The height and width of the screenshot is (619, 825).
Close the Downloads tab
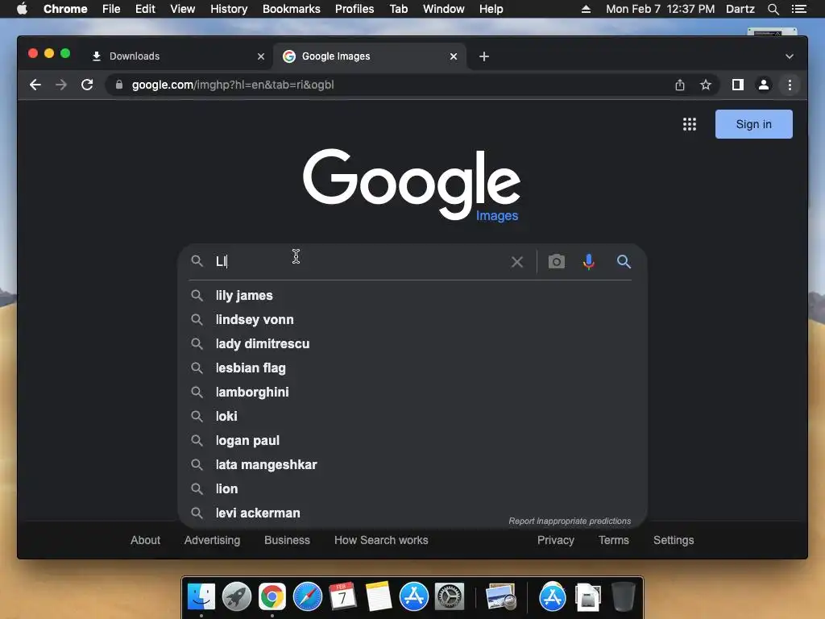(261, 56)
